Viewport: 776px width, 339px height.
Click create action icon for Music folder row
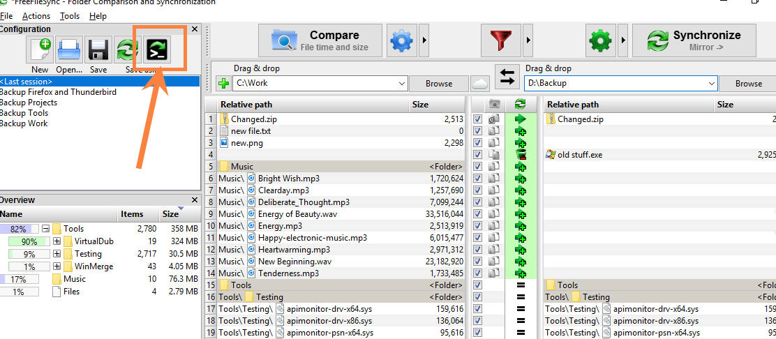[x=520, y=167]
